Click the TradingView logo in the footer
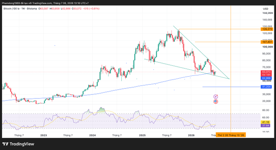 tap(18, 144)
